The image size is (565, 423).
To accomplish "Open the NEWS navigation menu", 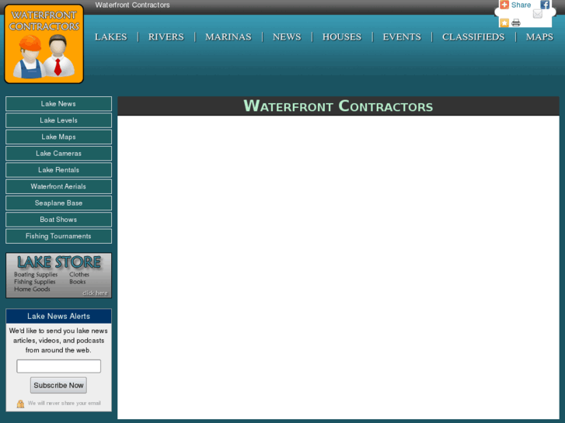I will [x=287, y=36].
